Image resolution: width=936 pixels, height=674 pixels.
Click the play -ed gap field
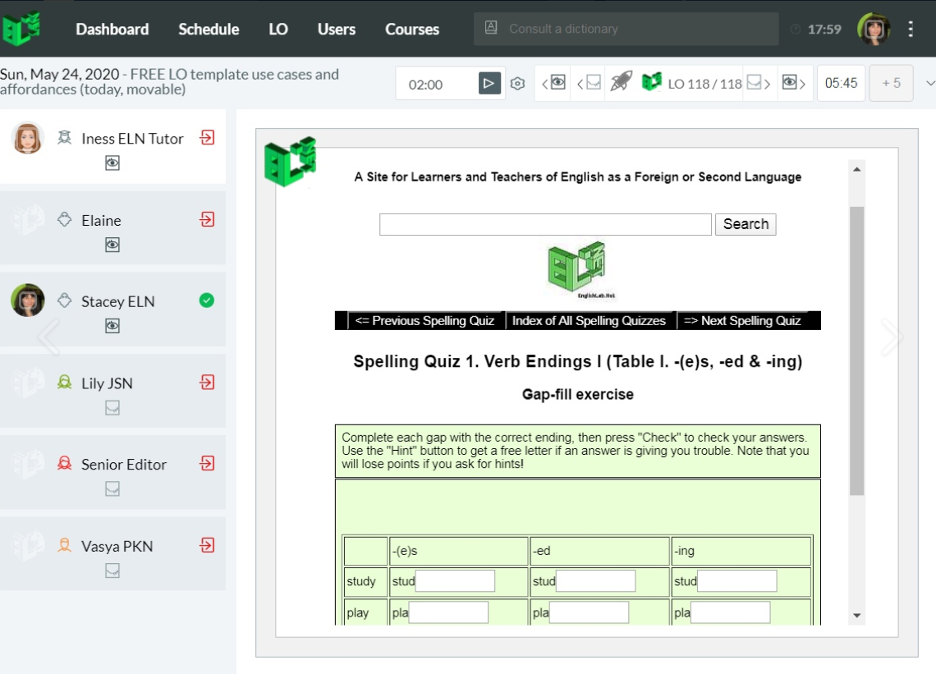590,612
